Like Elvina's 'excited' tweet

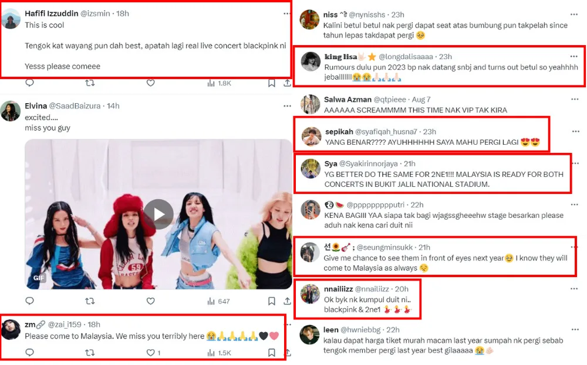tap(150, 301)
